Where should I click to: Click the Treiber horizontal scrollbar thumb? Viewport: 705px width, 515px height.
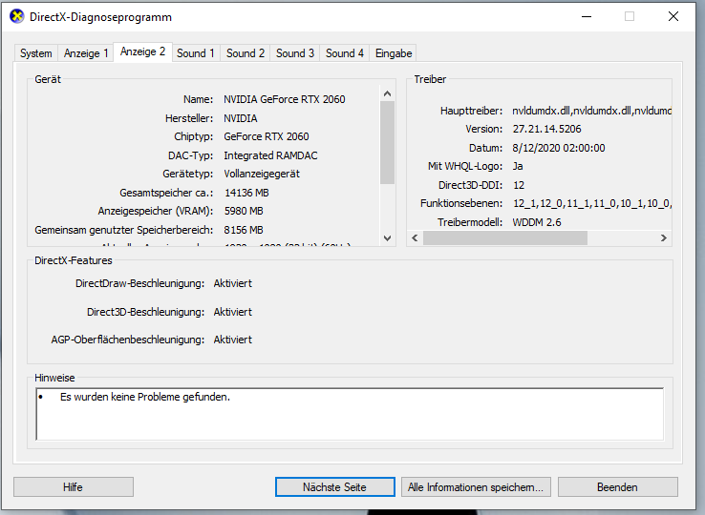[505, 238]
